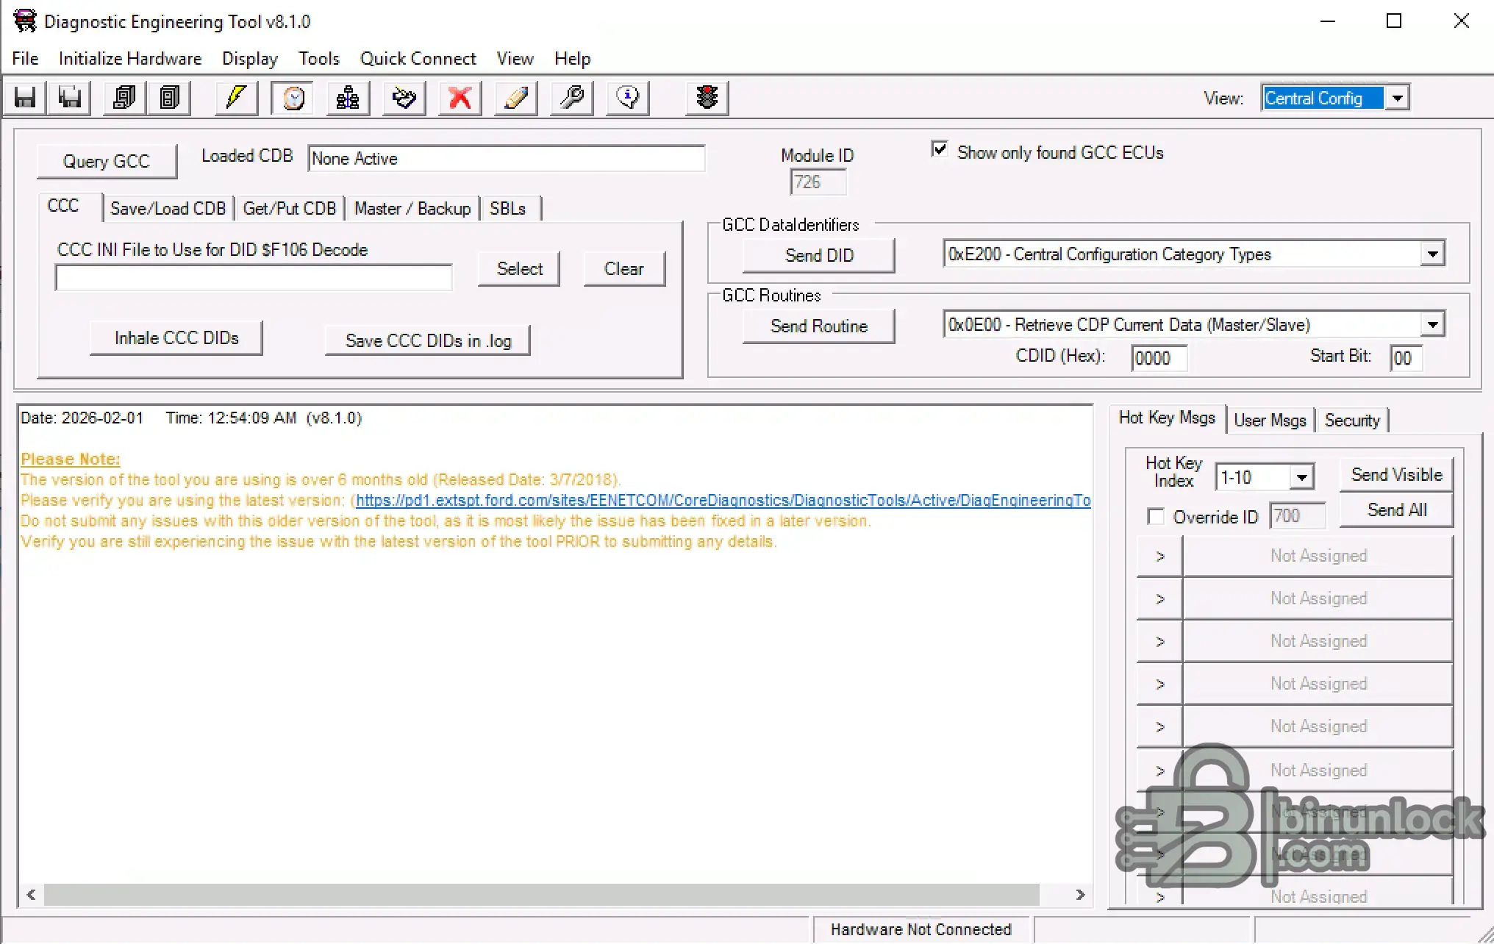This screenshot has width=1494, height=944.
Task: Click the CDID (Hex) input field
Action: [1159, 358]
